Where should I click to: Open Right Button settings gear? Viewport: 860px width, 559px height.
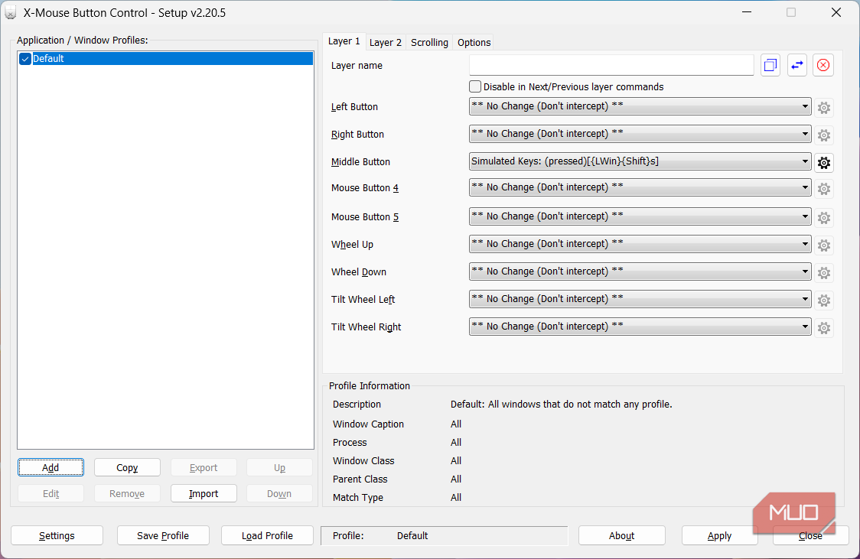(824, 135)
